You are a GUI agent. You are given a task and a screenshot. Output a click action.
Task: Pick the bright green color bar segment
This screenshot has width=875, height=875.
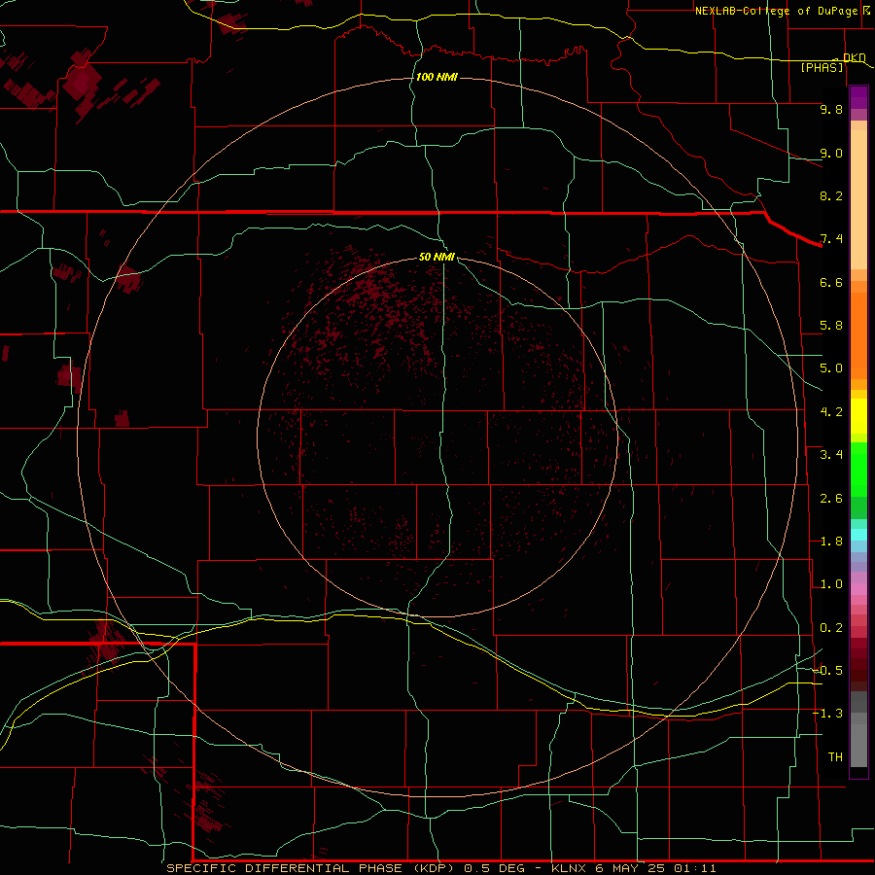click(858, 470)
